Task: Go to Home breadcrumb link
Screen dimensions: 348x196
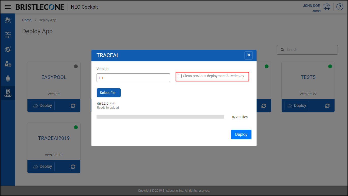Action: coord(27,20)
